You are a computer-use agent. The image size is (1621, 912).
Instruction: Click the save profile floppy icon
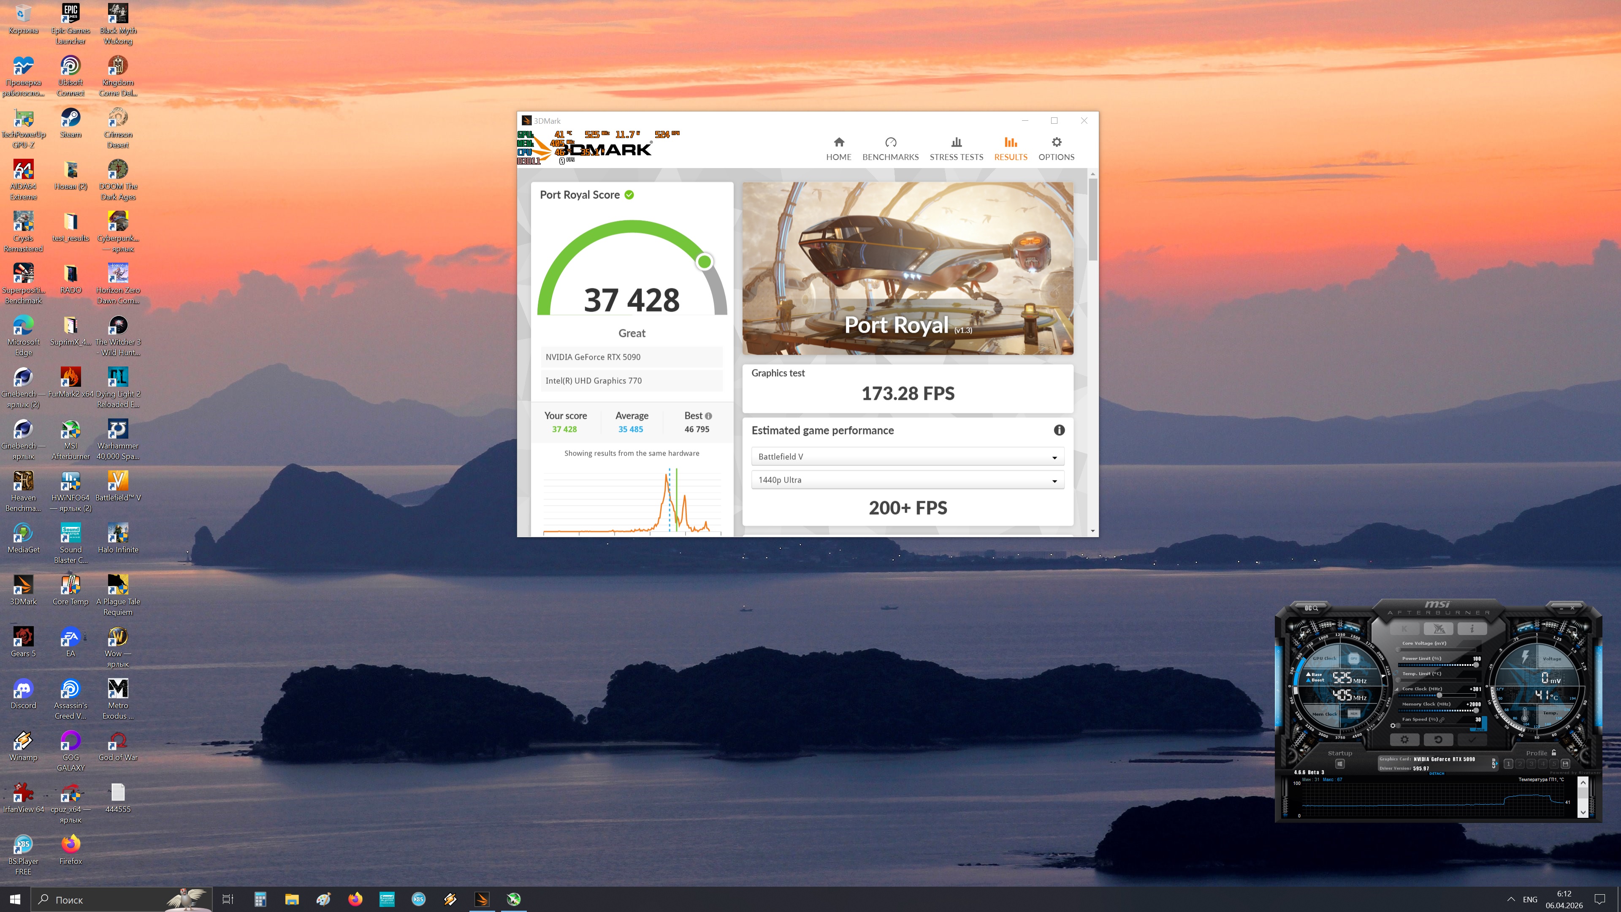(x=1566, y=764)
